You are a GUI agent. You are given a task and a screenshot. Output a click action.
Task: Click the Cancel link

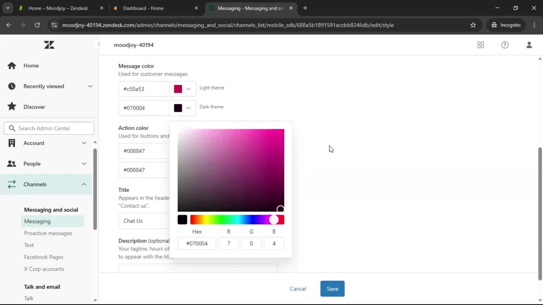tap(298, 289)
